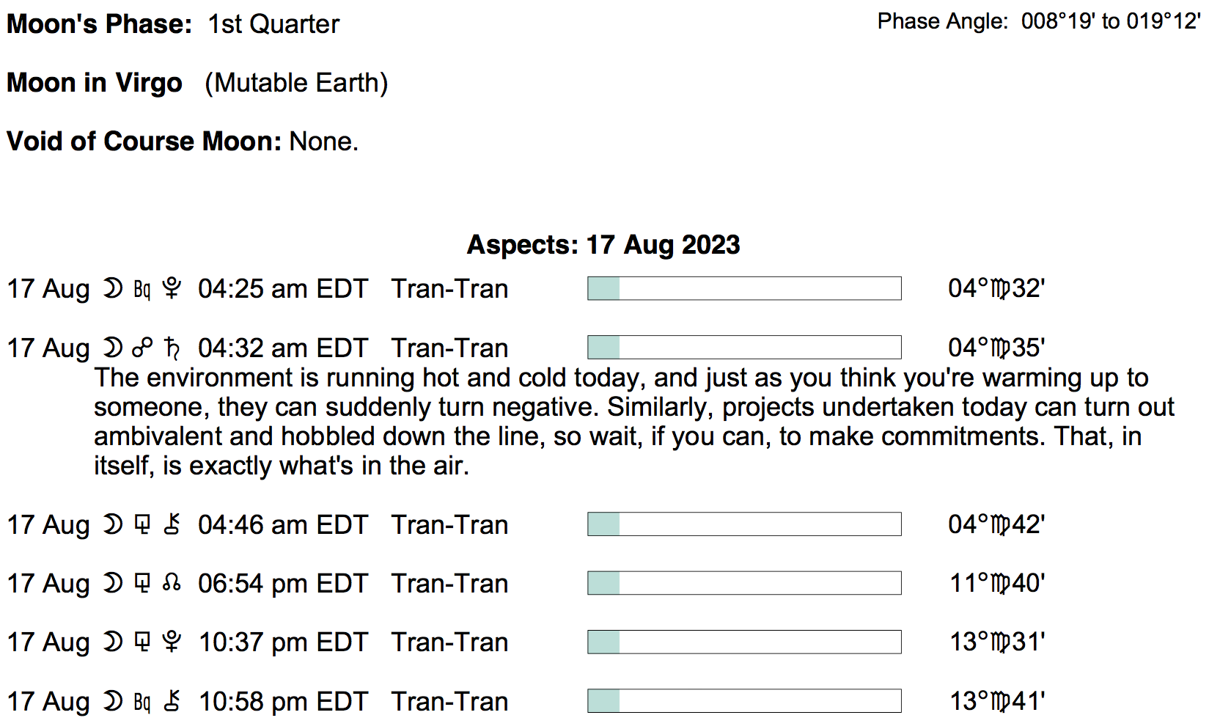
Task: Click the Chiron glyph in the 10:58 pm row
Action: [172, 701]
